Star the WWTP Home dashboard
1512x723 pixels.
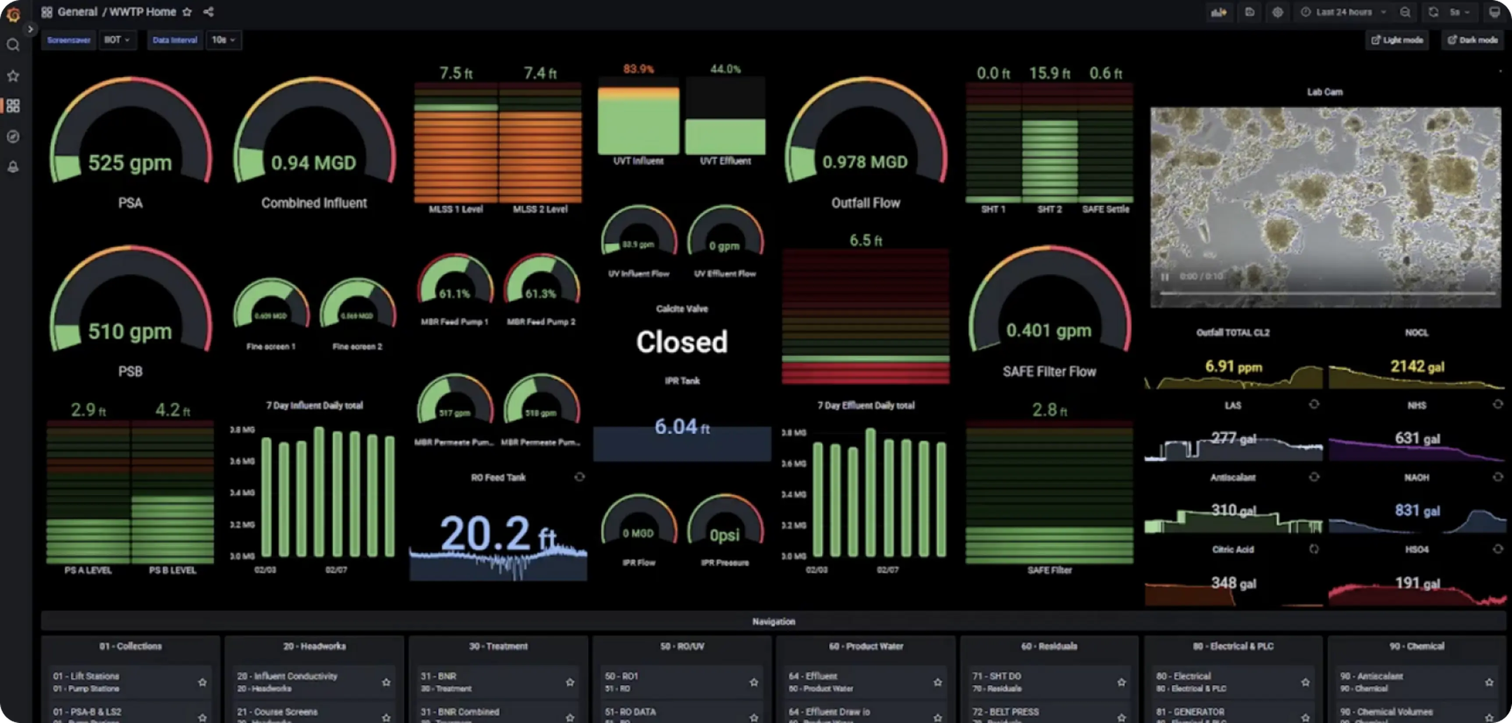click(187, 12)
